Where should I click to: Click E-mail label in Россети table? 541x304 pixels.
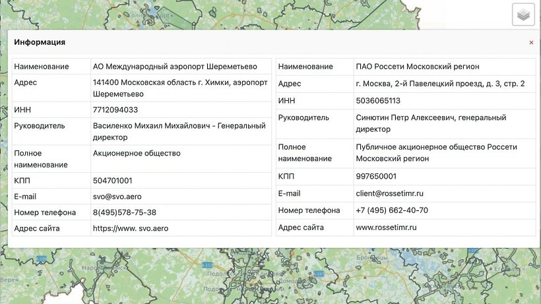[289, 193]
